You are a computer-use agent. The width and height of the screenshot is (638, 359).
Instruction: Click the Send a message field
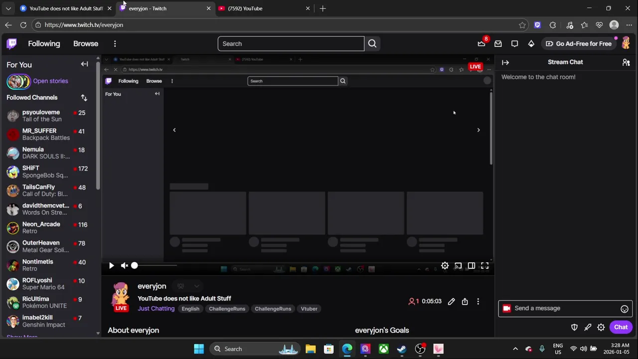(565, 308)
